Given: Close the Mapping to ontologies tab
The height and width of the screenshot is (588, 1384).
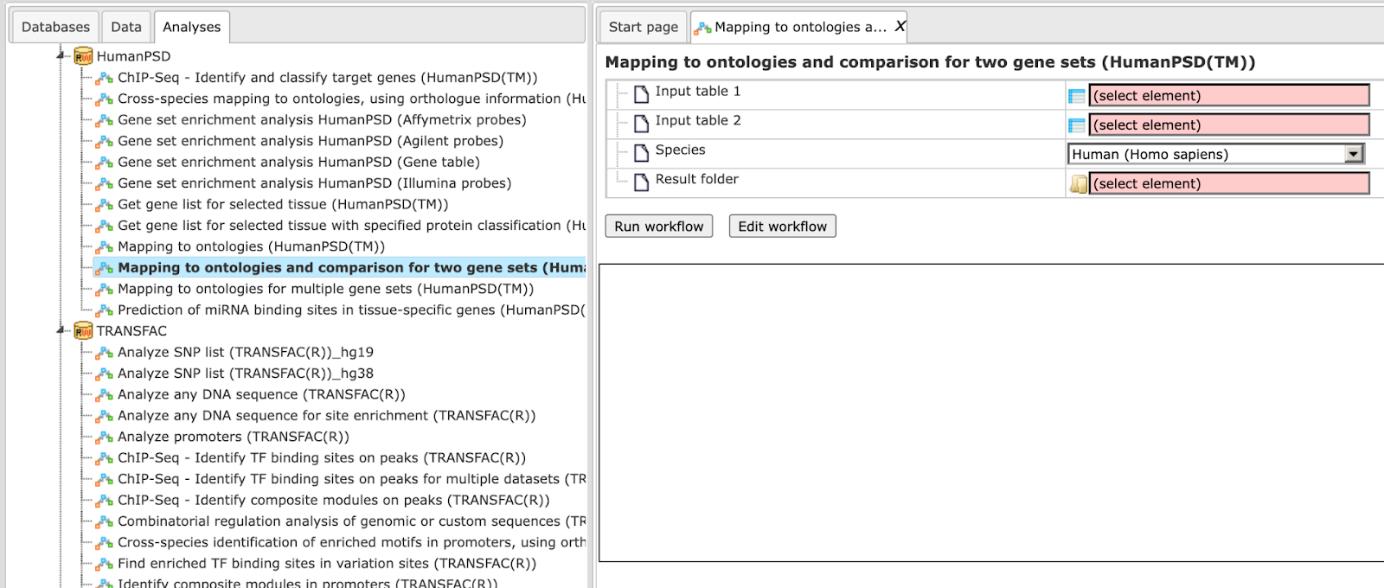Looking at the screenshot, I should pyautogui.click(x=900, y=26).
